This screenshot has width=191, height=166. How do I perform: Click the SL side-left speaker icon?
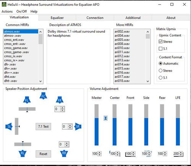[x=9, y=127]
